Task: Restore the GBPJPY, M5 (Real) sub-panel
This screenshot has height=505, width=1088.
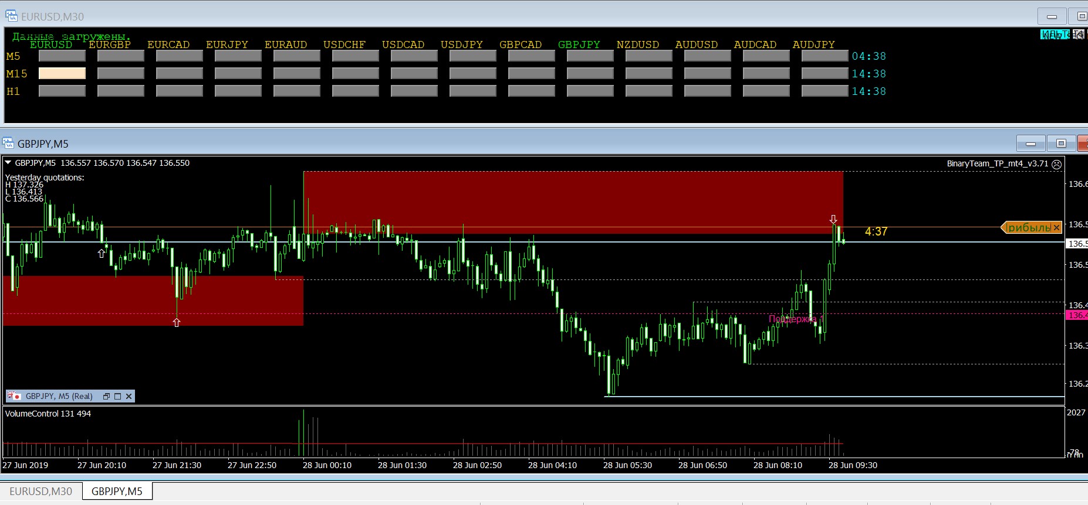Action: pyautogui.click(x=106, y=397)
